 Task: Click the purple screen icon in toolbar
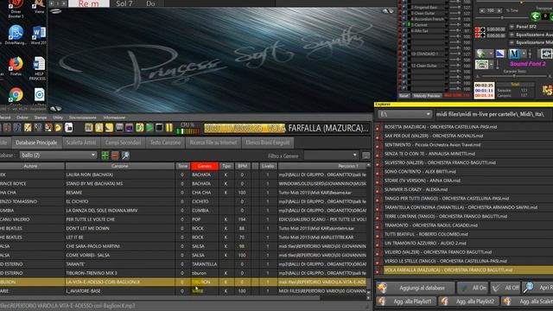(x=130, y=127)
